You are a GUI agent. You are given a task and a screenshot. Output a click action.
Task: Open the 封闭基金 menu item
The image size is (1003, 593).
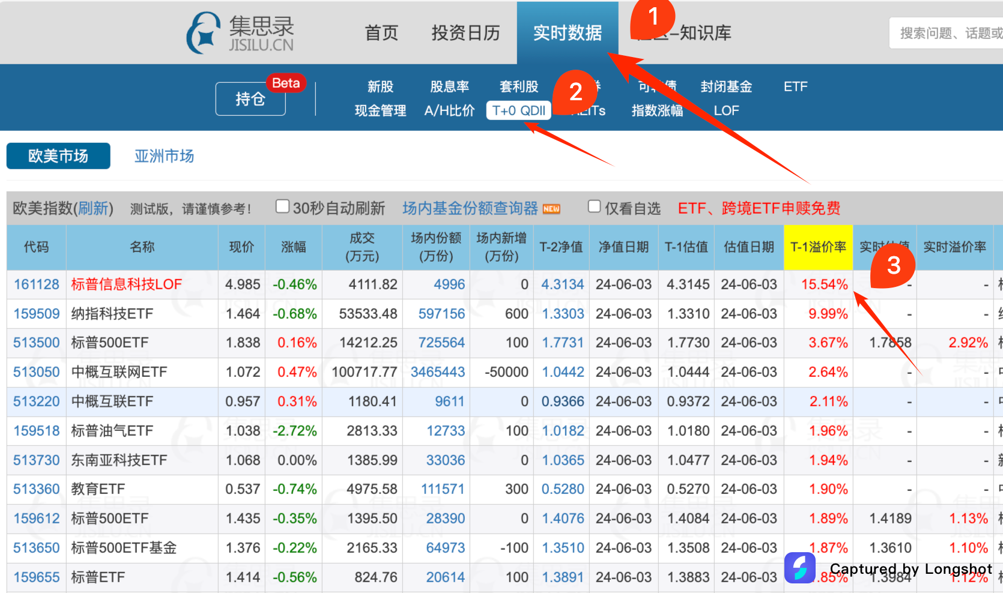tap(726, 87)
